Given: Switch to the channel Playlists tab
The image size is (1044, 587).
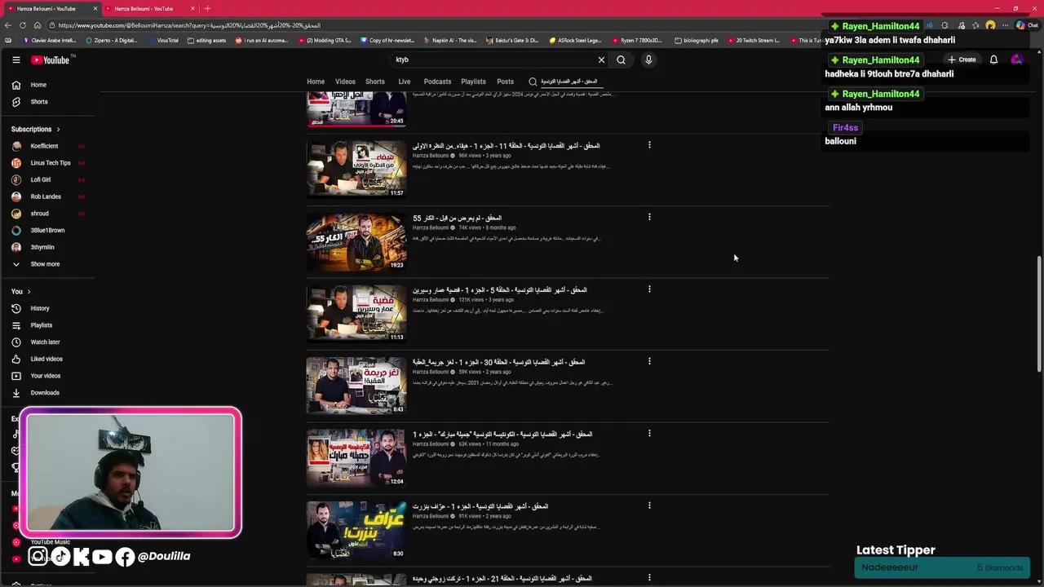Looking at the screenshot, I should (473, 82).
